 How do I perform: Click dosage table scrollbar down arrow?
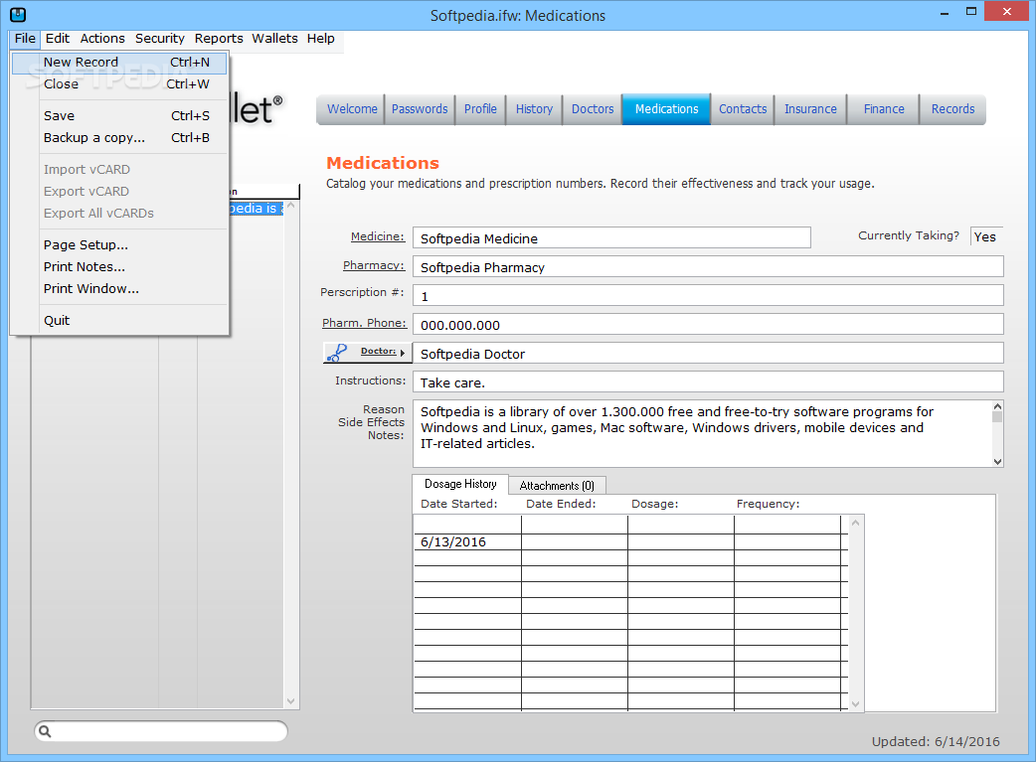pos(856,704)
